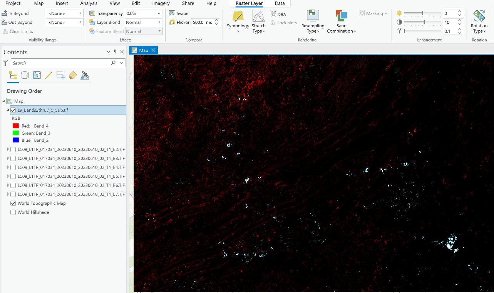Screen dimensions: 494x293
Task: Check the LC09 B3.TIF layer
Action: (13, 158)
